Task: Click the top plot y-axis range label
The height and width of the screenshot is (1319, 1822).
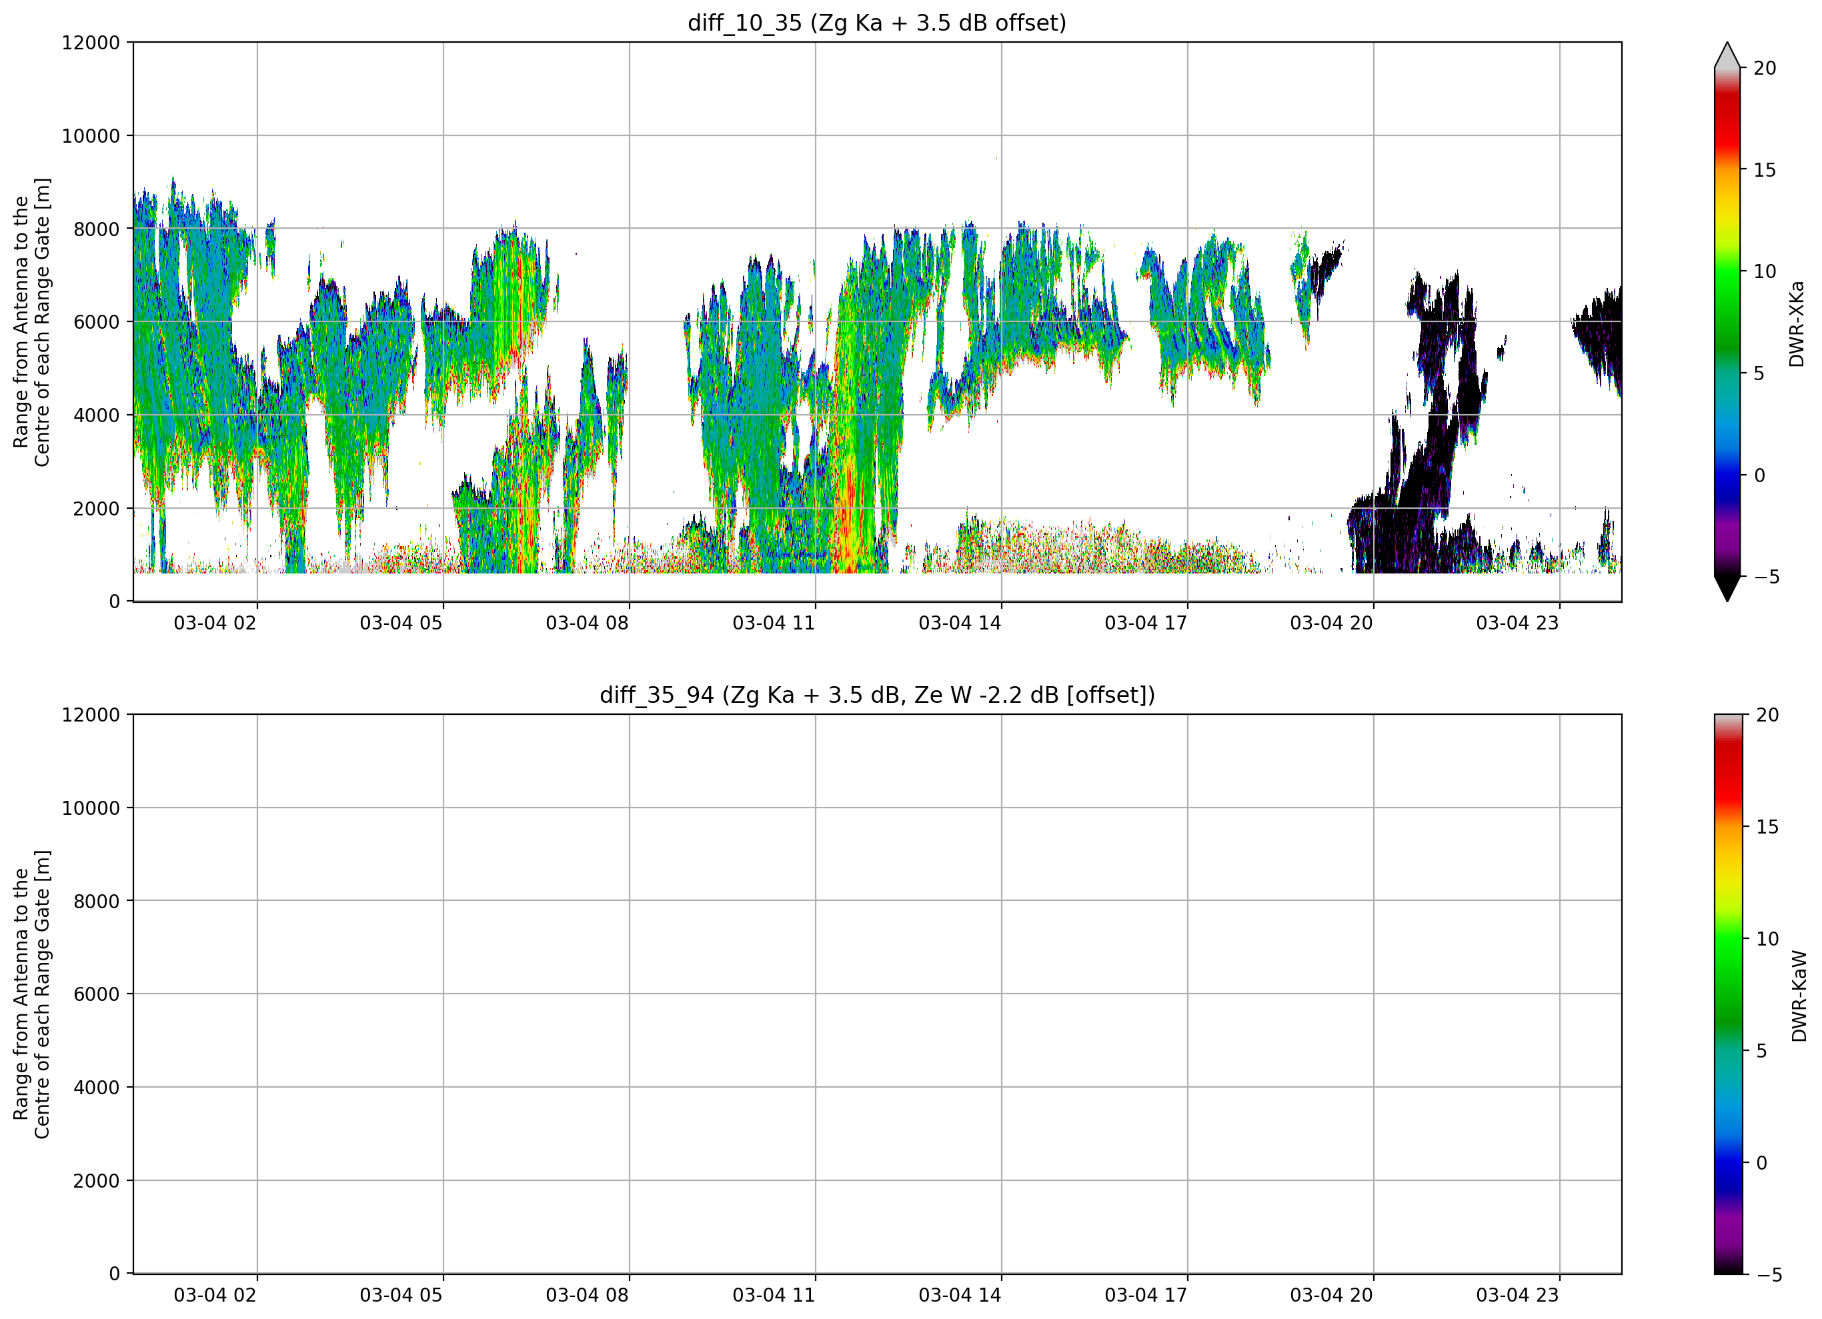Action: click(x=32, y=322)
